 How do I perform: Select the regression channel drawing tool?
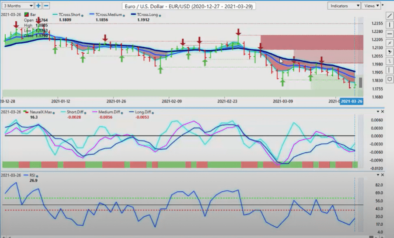pos(390,43)
